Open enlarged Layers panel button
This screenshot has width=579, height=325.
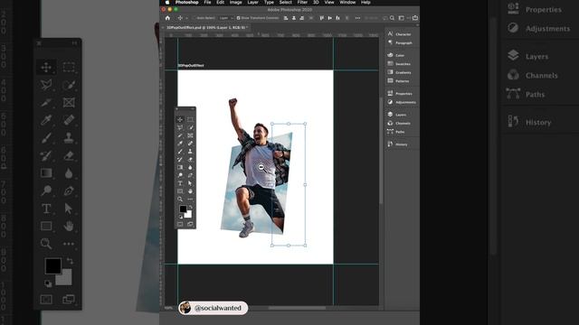pos(528,56)
